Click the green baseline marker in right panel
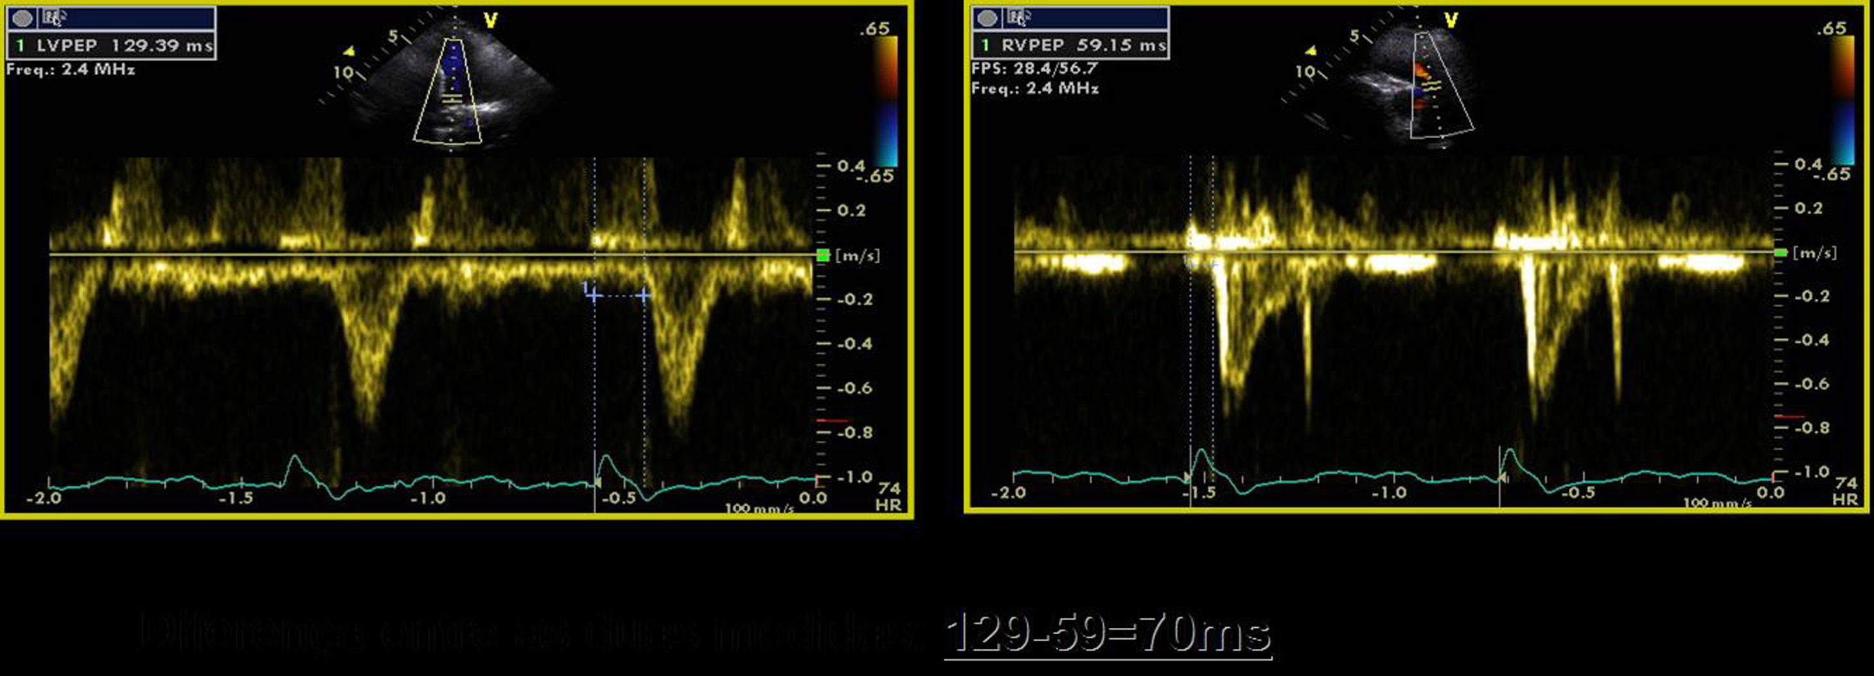 (1781, 253)
